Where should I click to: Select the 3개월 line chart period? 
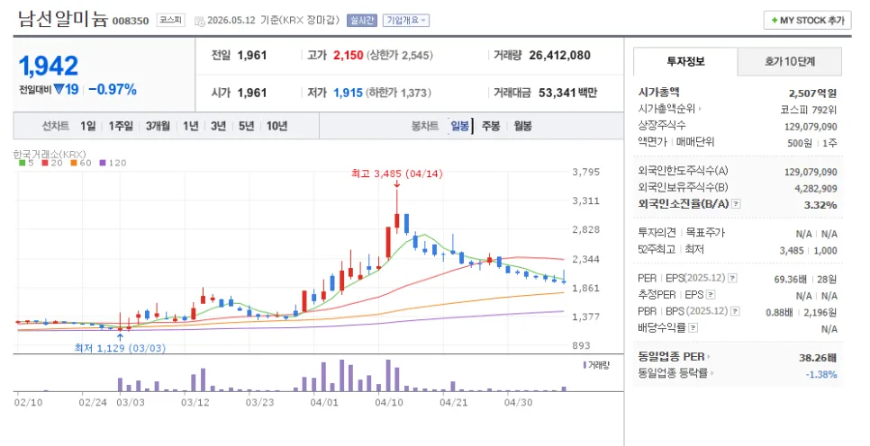tap(158, 126)
